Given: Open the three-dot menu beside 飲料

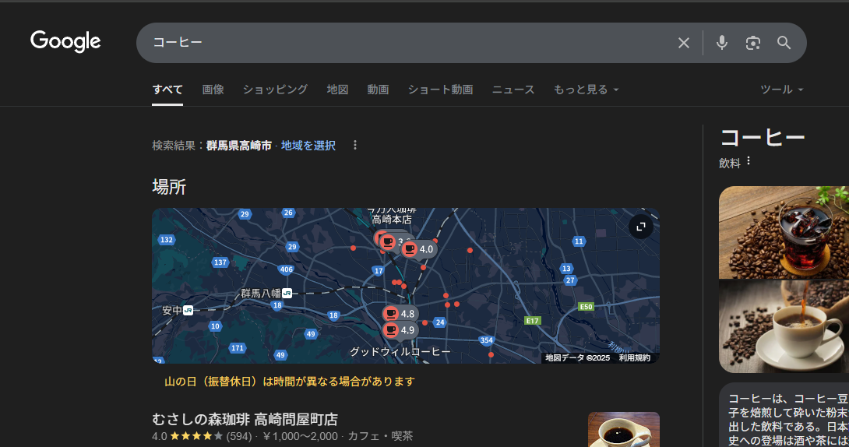Looking at the screenshot, I should coord(749,160).
